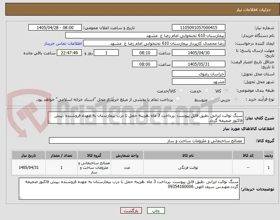Click the price validity date 1405/05/31
Viewport: 280px width, 220px height.
pyautogui.click(x=198, y=64)
